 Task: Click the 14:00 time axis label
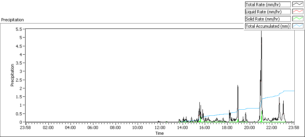182,128
